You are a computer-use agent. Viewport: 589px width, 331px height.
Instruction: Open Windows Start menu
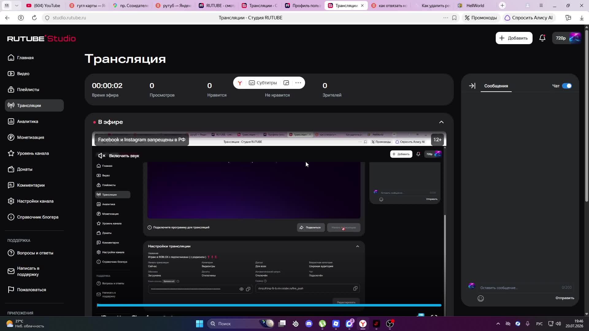click(x=199, y=324)
